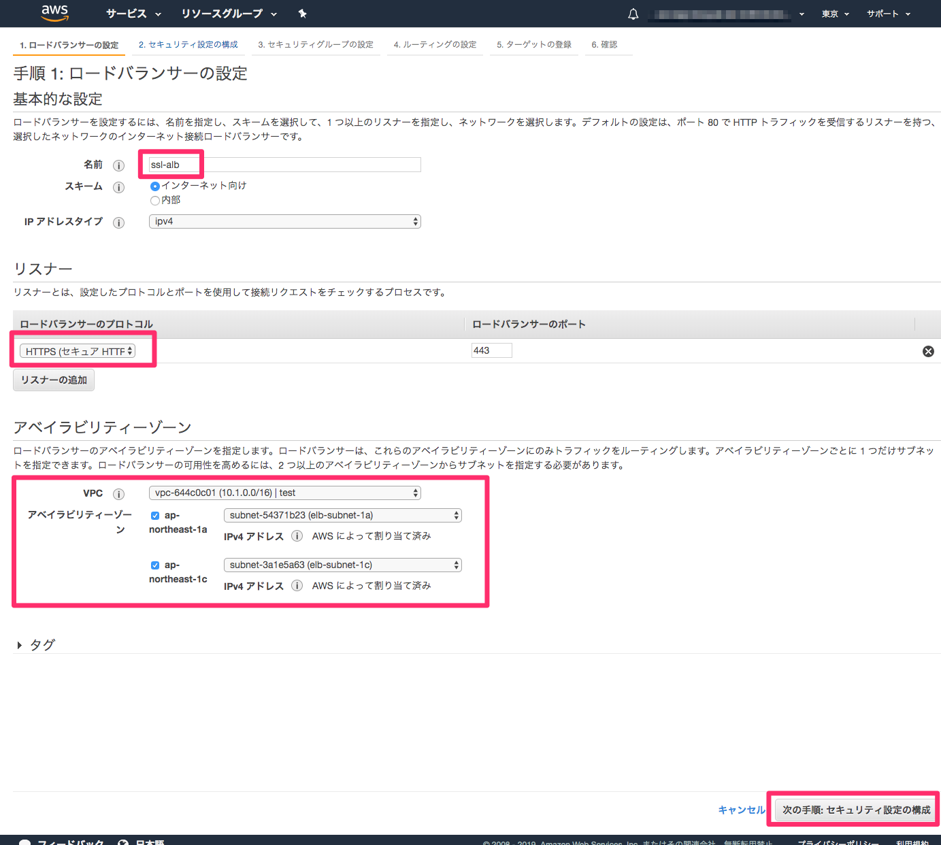Click the pin (favorites) icon in the top bar
The image size is (941, 845).
point(302,14)
